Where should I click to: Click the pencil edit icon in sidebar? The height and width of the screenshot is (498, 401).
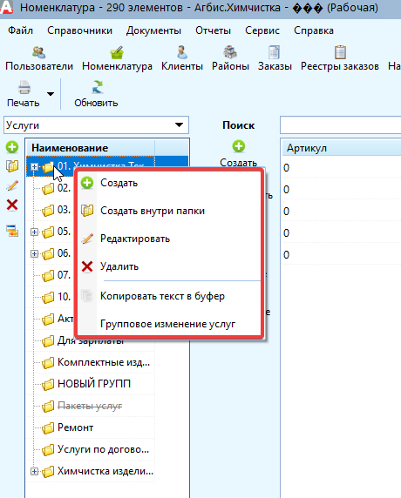coord(12,185)
